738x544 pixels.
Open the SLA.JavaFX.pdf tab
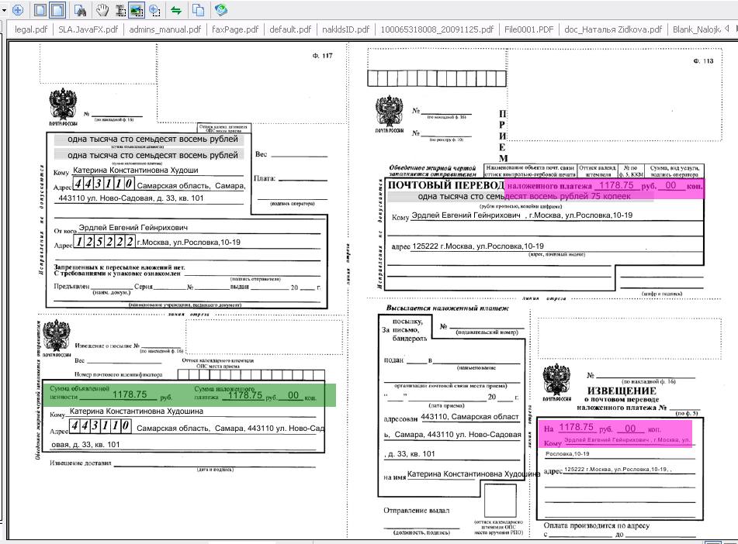[88, 29]
